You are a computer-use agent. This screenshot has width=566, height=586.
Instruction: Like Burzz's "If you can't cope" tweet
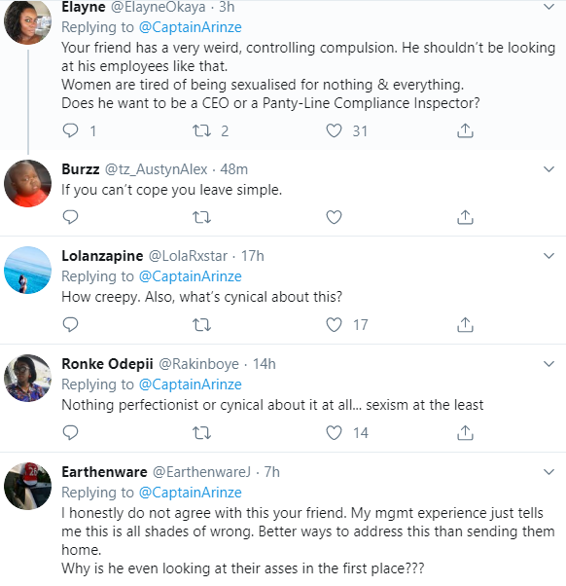pyautogui.click(x=334, y=217)
